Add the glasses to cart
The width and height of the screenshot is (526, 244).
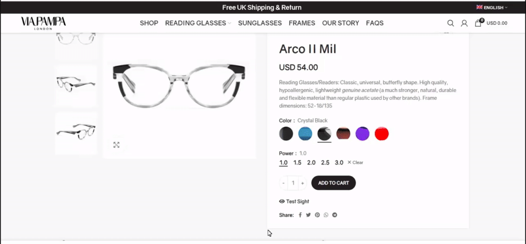333,183
